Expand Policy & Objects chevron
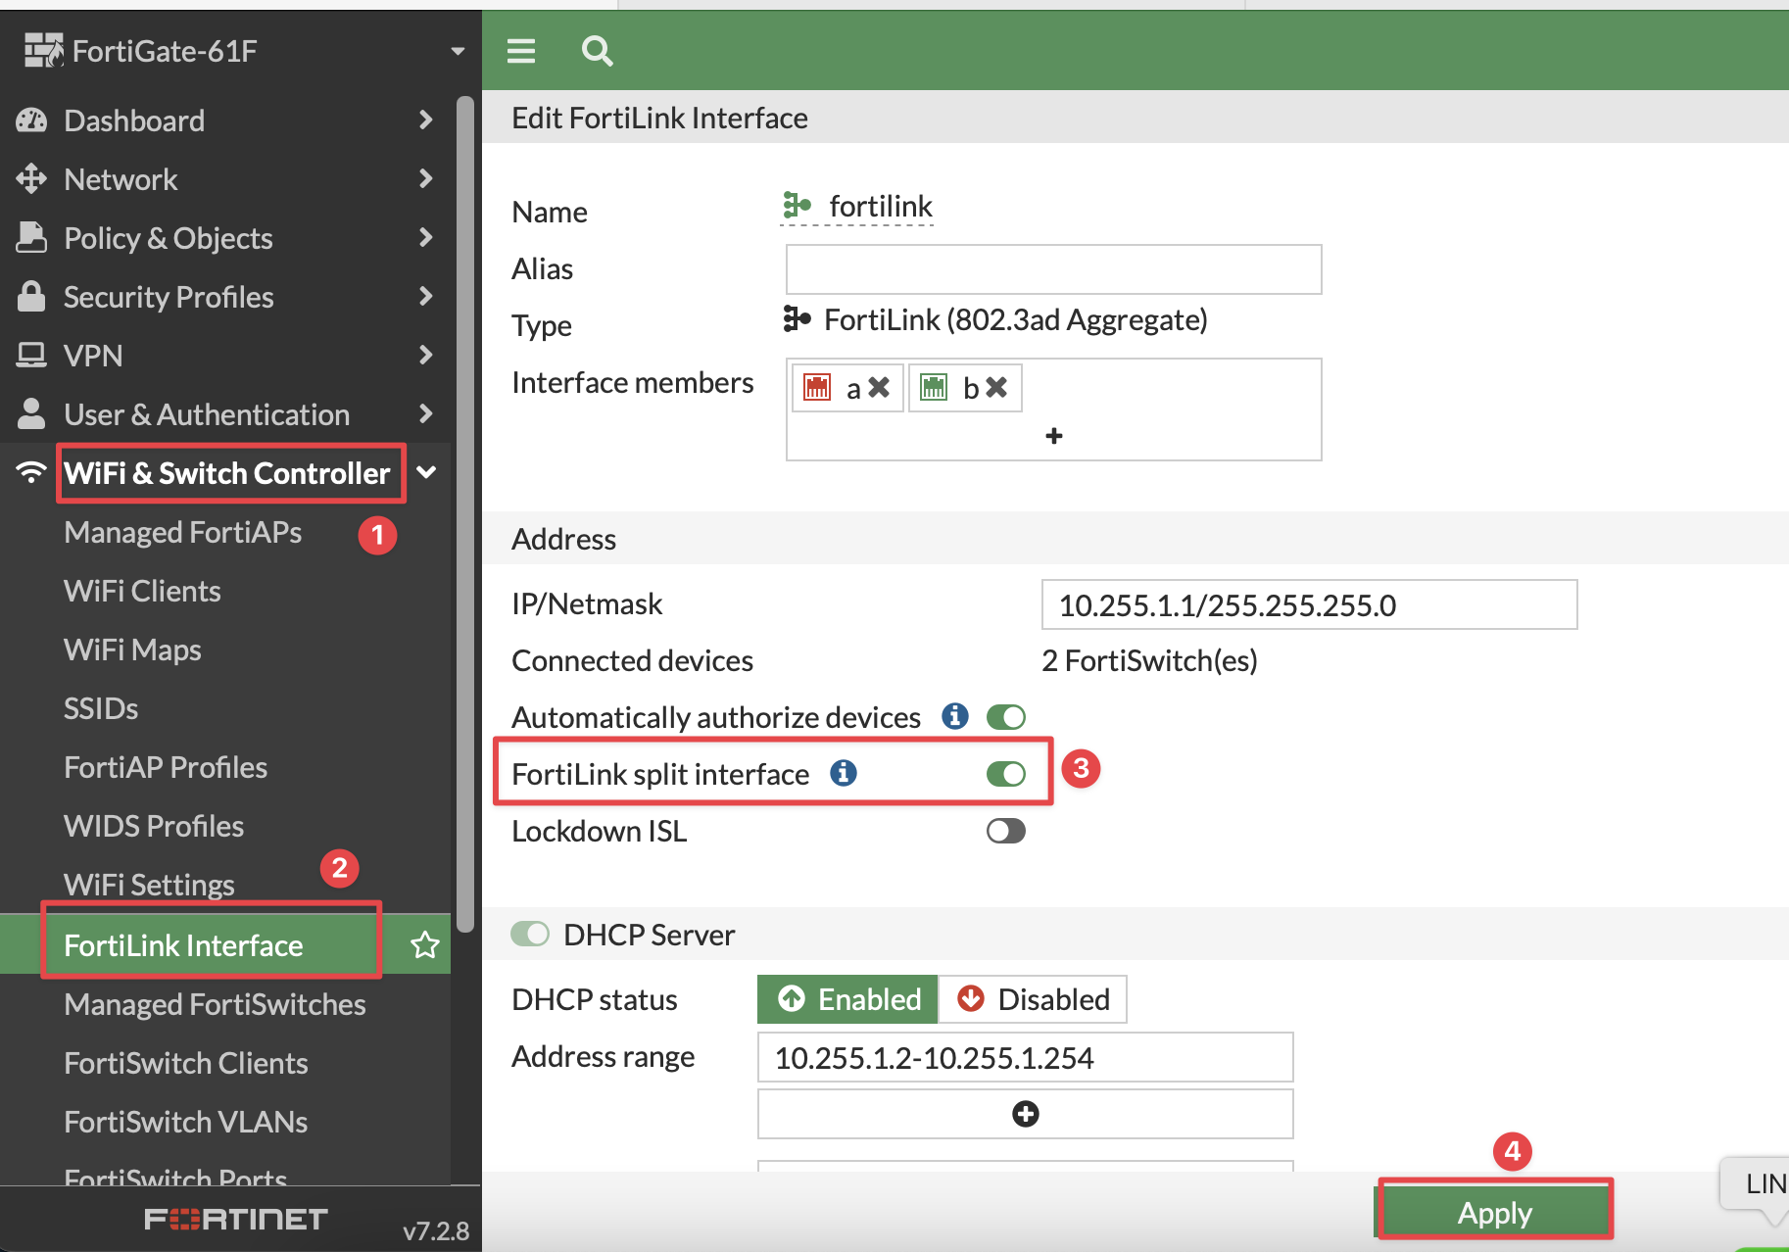1789x1252 pixels. click(x=425, y=237)
